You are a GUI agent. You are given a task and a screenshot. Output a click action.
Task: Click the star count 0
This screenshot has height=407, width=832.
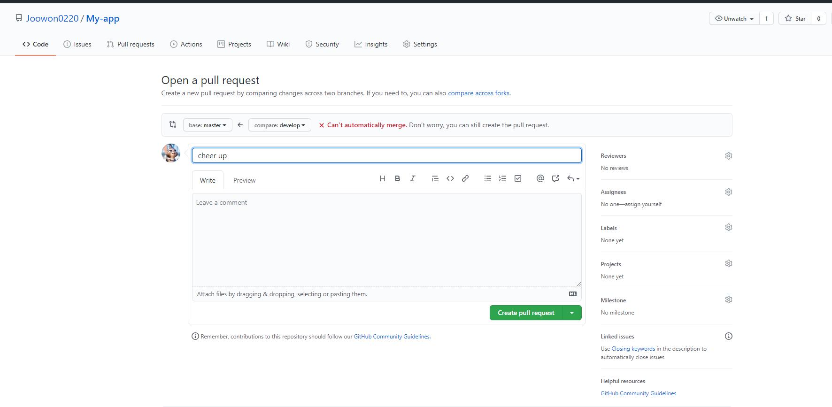click(819, 18)
